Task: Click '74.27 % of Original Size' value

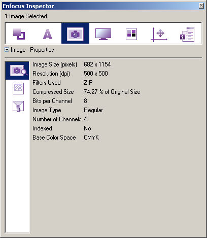Action: [112, 92]
